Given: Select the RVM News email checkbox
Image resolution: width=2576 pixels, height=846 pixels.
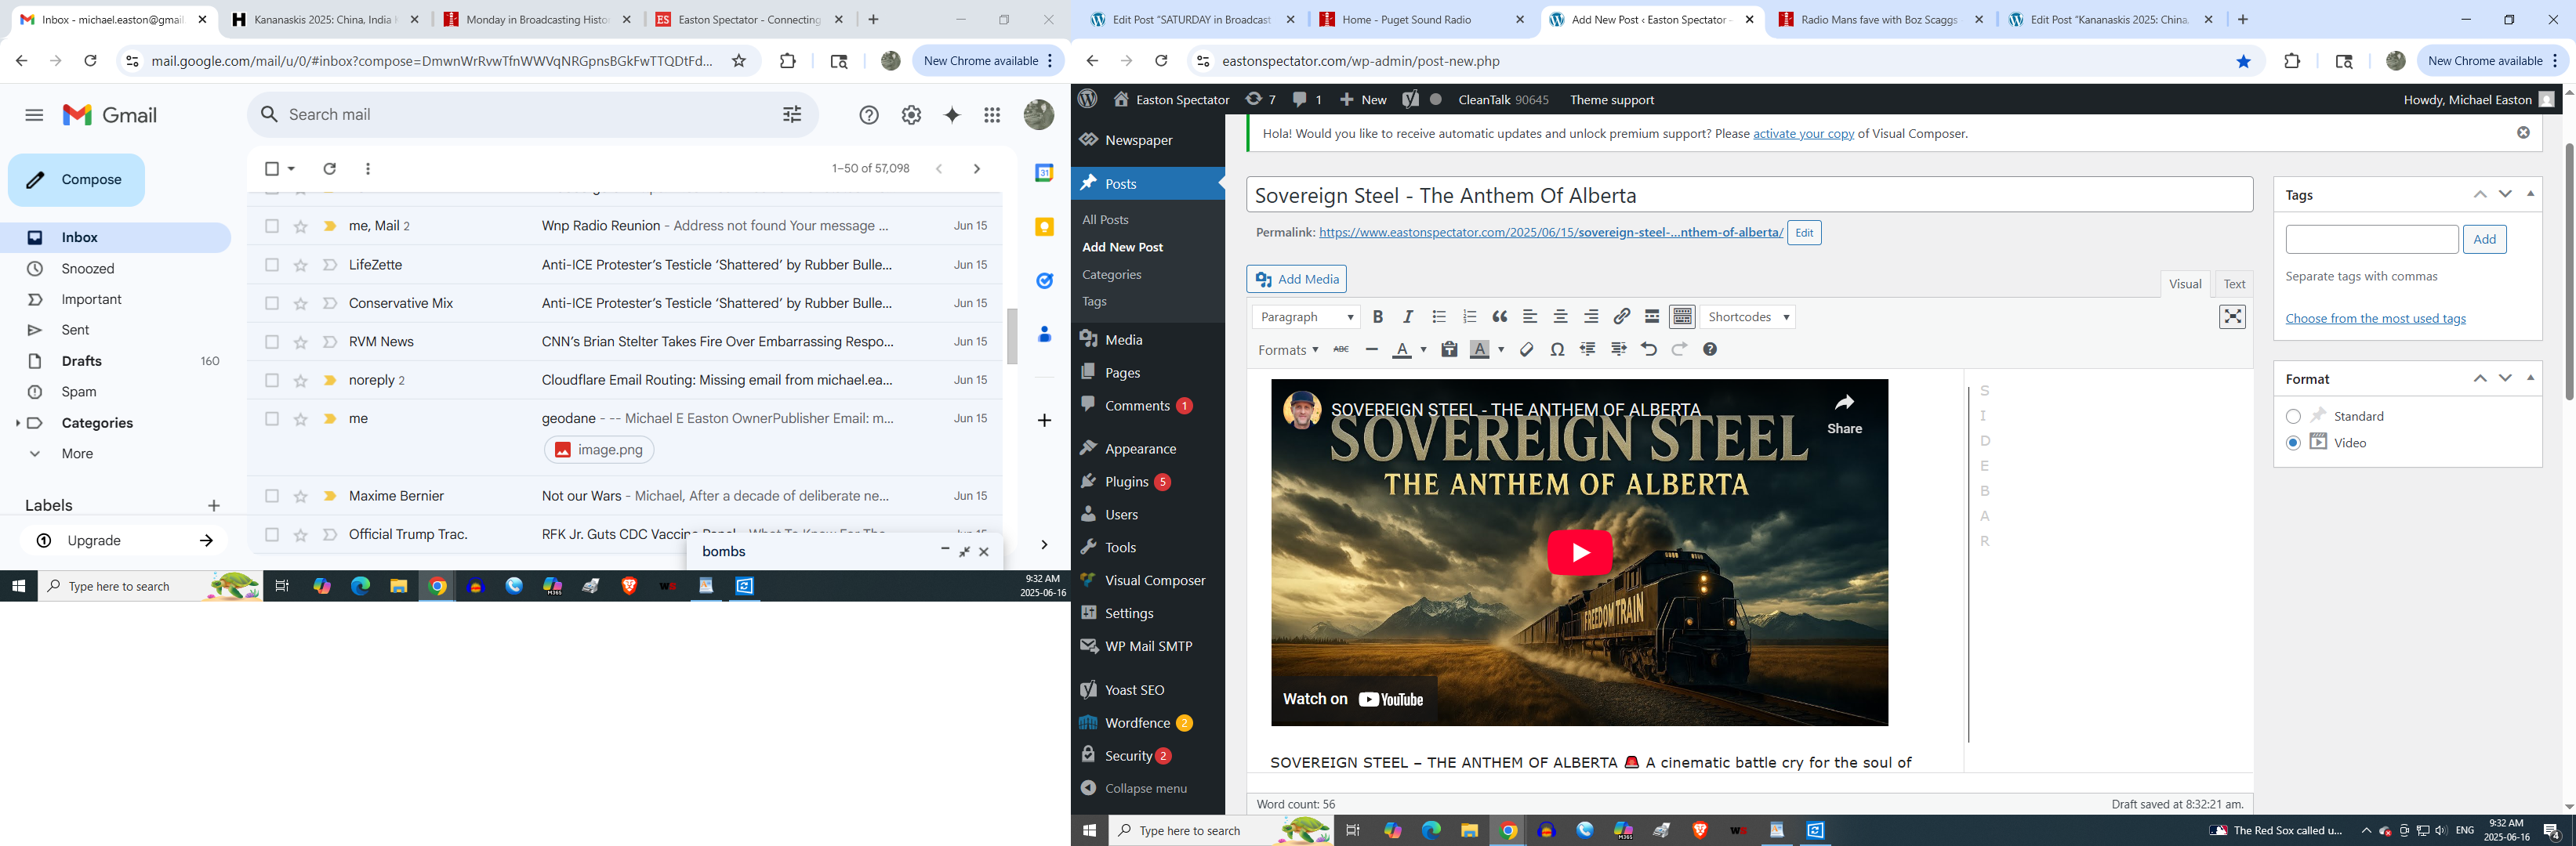Looking at the screenshot, I should pos(272,342).
